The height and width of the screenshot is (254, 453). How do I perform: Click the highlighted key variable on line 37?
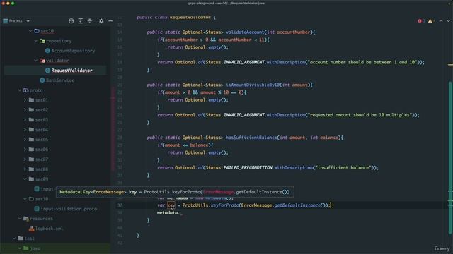171,205
